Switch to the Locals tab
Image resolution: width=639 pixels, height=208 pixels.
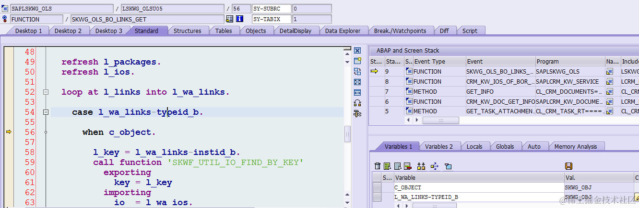(474, 146)
